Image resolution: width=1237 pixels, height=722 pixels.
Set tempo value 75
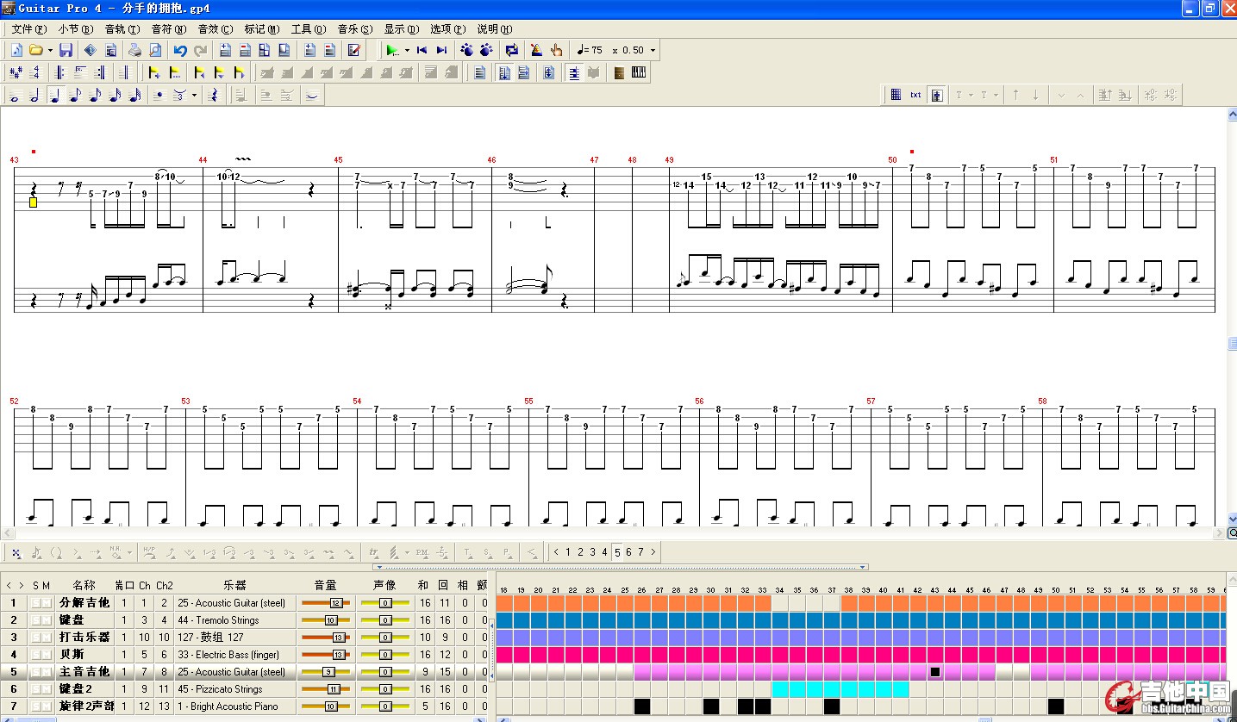click(597, 50)
